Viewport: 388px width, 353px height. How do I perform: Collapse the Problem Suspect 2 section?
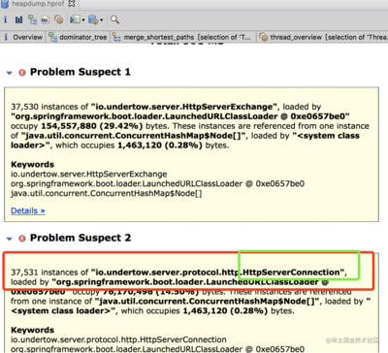(x=10, y=239)
